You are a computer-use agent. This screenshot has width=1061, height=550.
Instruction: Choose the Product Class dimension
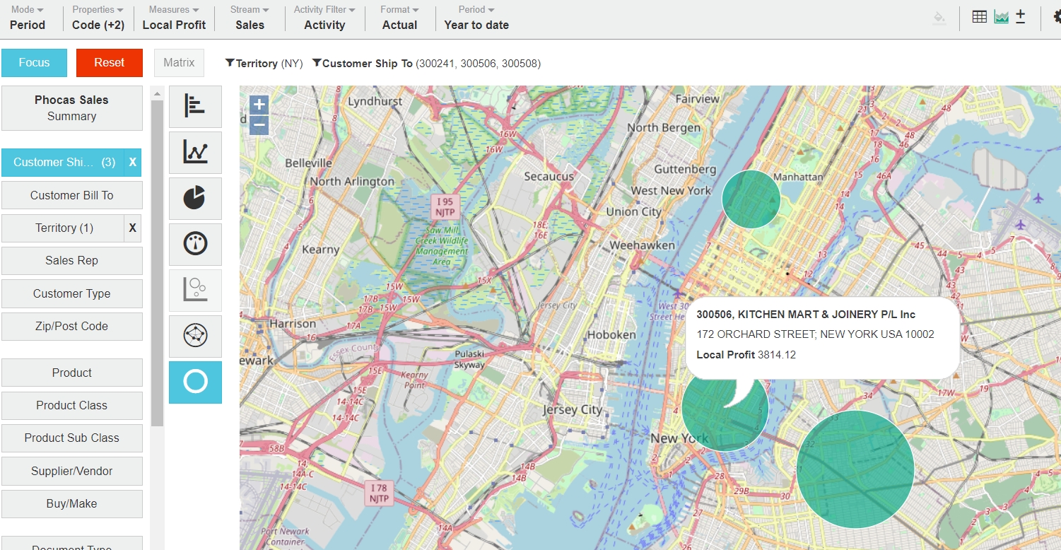click(x=71, y=406)
